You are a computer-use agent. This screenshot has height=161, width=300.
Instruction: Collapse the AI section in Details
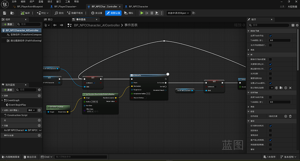(249, 55)
